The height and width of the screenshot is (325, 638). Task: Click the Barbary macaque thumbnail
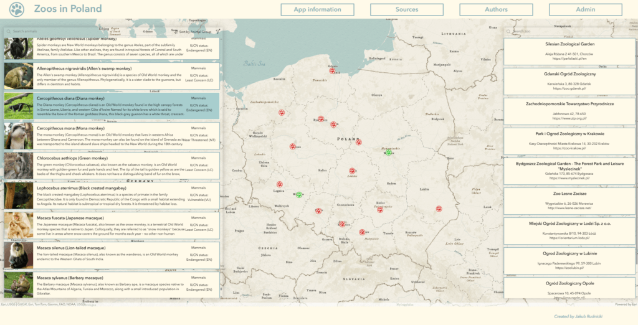[19, 285]
